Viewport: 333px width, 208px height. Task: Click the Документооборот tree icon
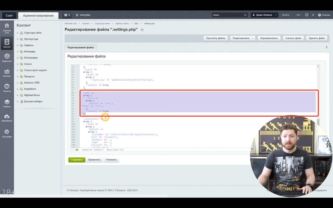(x=21, y=101)
